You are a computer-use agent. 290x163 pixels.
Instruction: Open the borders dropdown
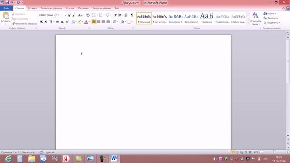coord(130,22)
